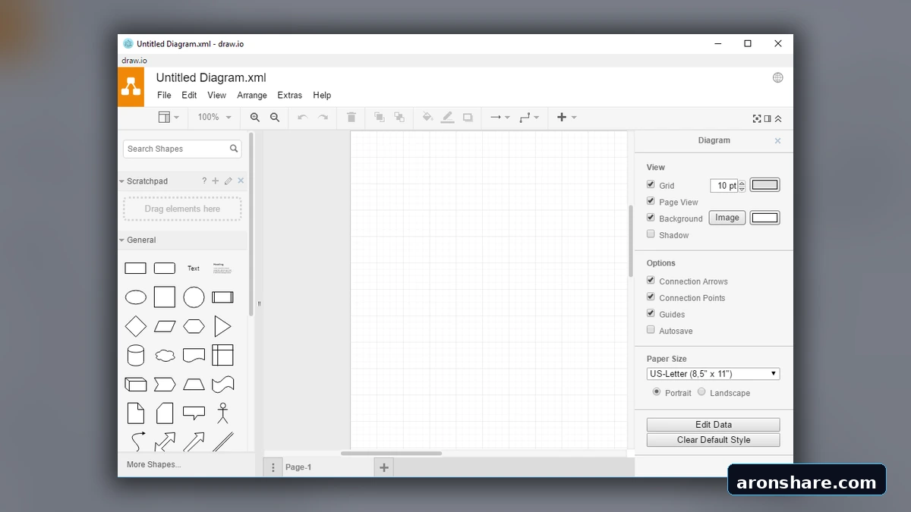Open the Arrange menu
The image size is (911, 512).
252,96
